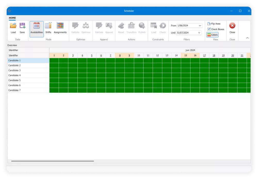Click the day 20 column header

pos(232,56)
